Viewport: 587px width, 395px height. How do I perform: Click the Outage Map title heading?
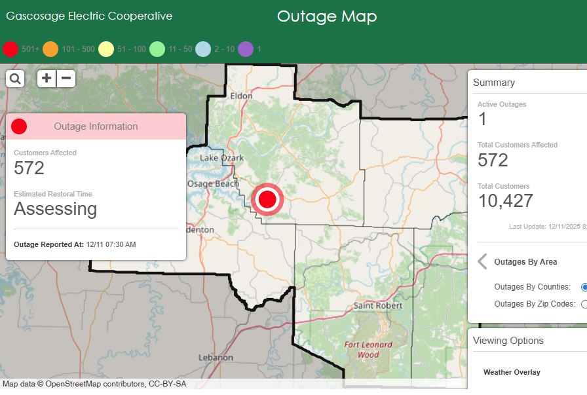328,17
